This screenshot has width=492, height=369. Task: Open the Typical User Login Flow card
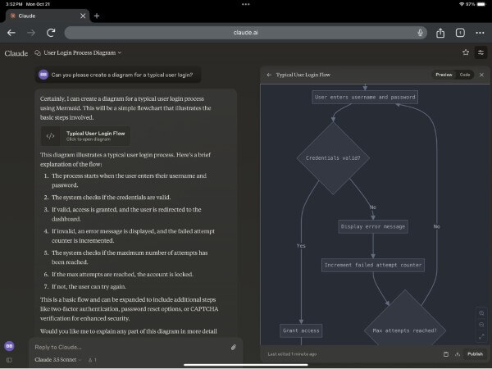click(x=85, y=135)
